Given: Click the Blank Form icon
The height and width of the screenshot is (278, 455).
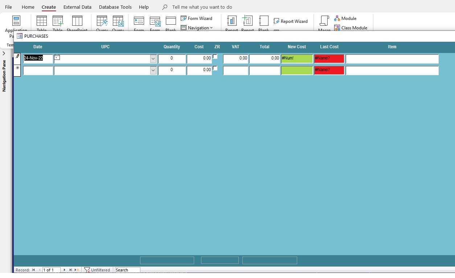Looking at the screenshot, I should click(171, 21).
